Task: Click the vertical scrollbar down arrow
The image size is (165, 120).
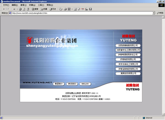Action: tap(163, 114)
